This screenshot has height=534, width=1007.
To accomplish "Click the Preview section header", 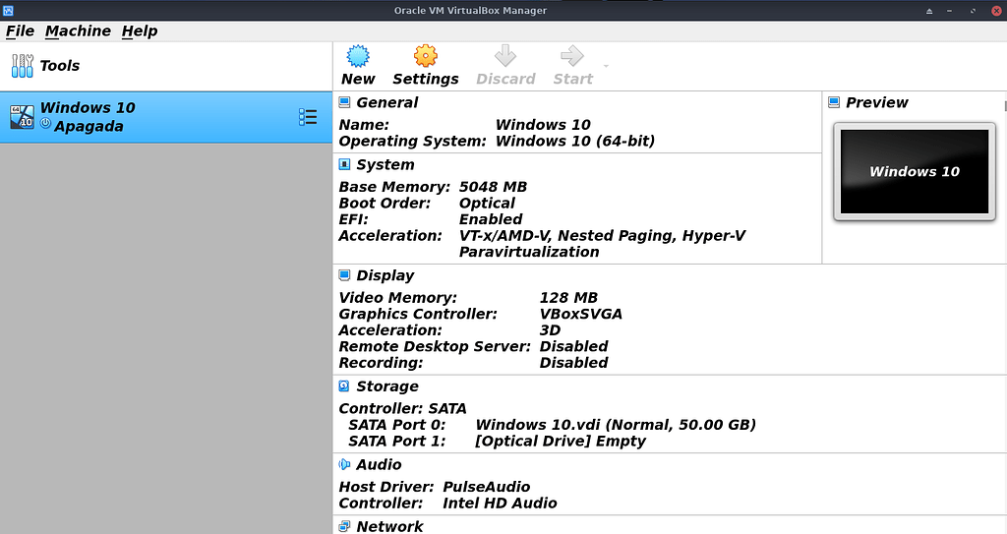I will (876, 102).
